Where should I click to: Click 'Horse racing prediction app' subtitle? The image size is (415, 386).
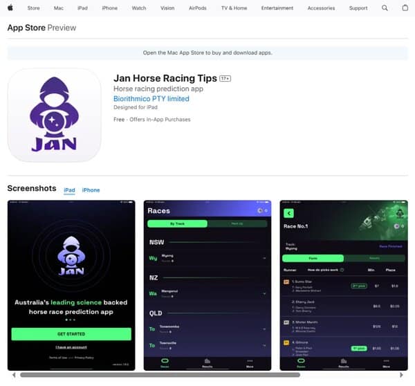click(x=158, y=89)
